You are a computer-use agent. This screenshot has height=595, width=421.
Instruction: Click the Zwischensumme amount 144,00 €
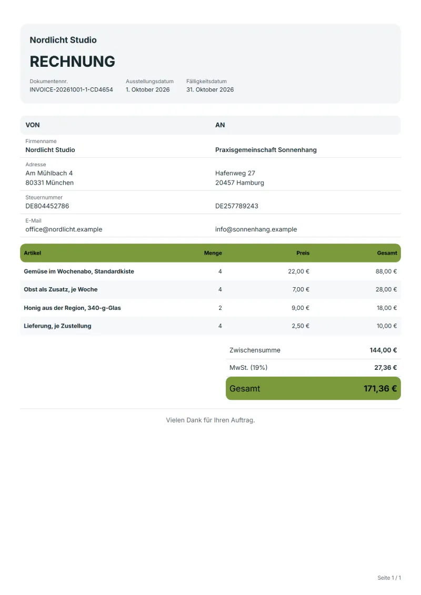pyautogui.click(x=383, y=350)
